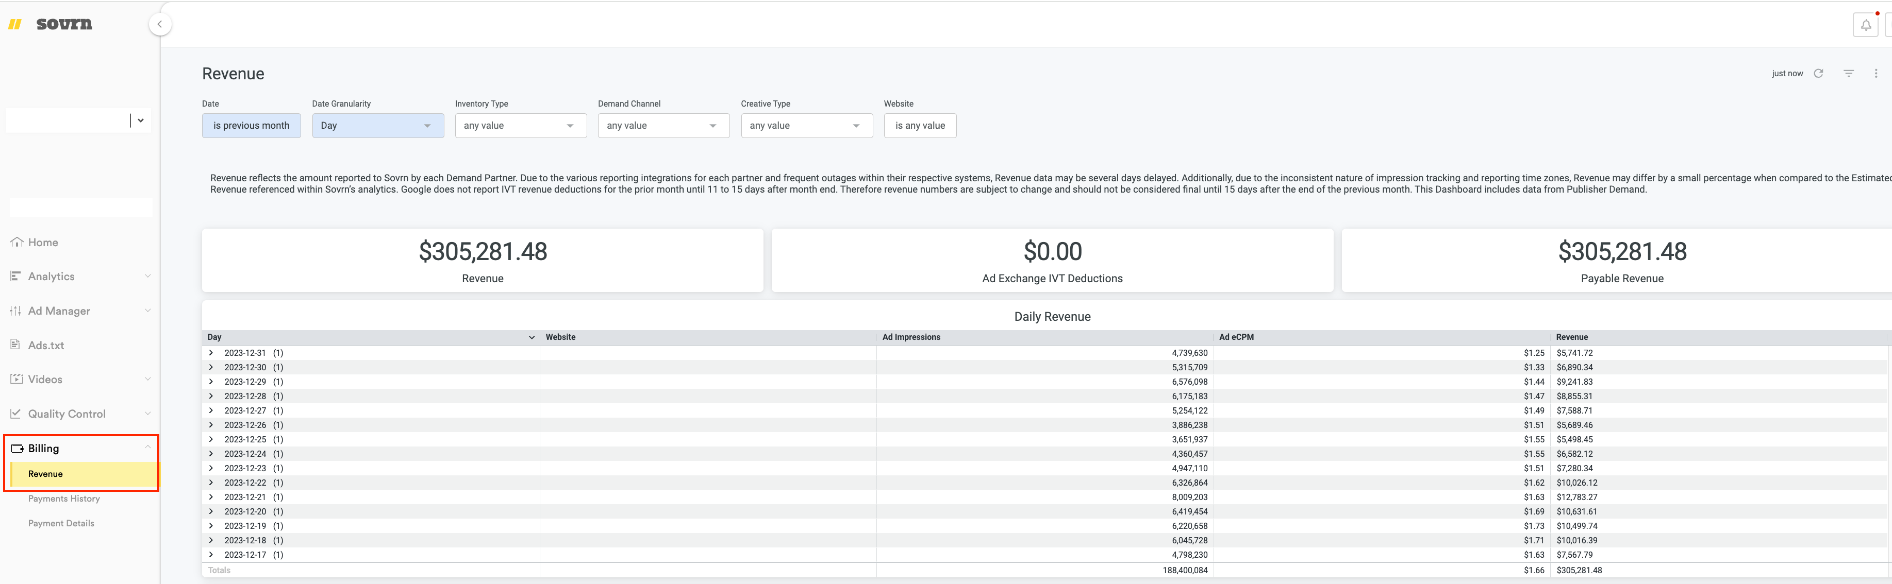Screen dimensions: 1892x584
Task: Click the revenue value $12,783.27
Action: [1577, 497]
